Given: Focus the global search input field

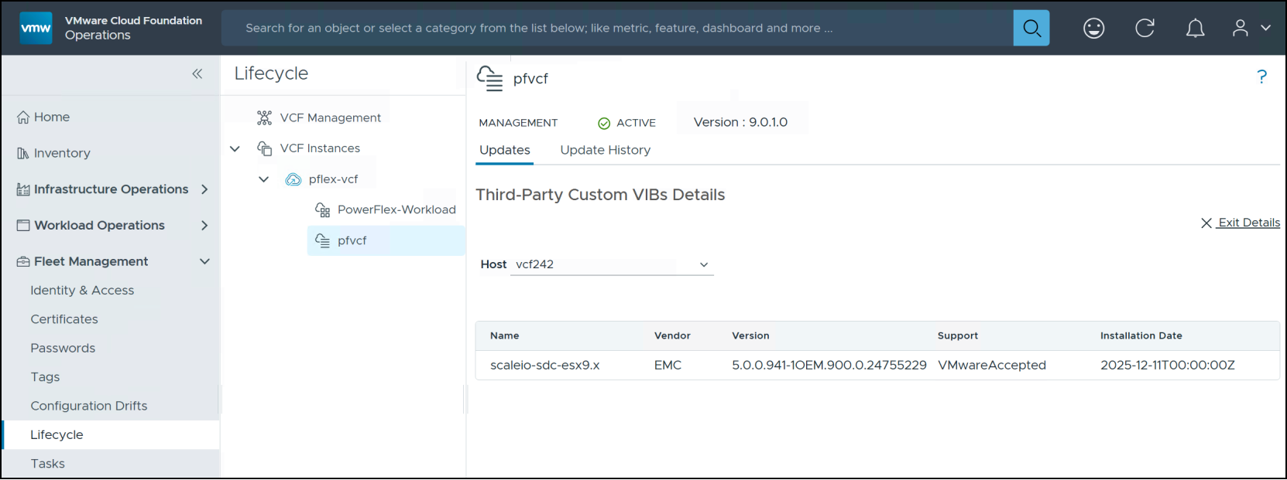Looking at the screenshot, I should click(616, 29).
